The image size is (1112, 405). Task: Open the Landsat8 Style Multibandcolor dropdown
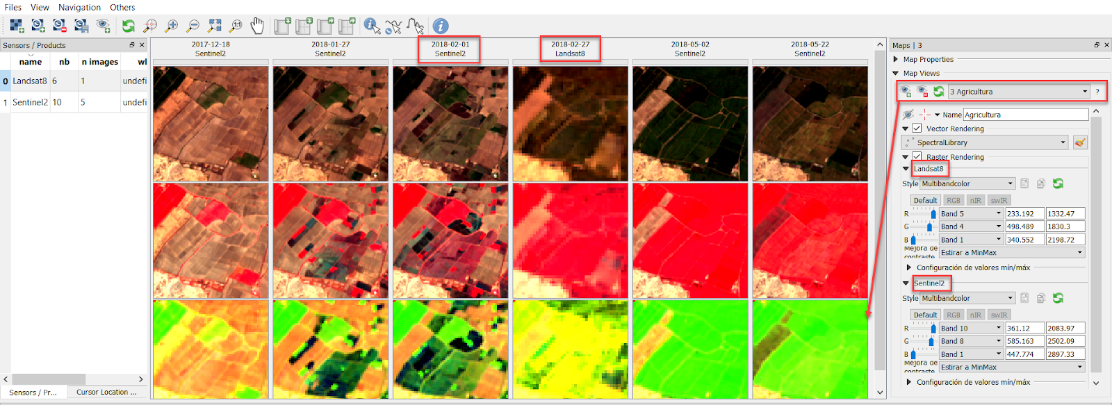tap(967, 183)
